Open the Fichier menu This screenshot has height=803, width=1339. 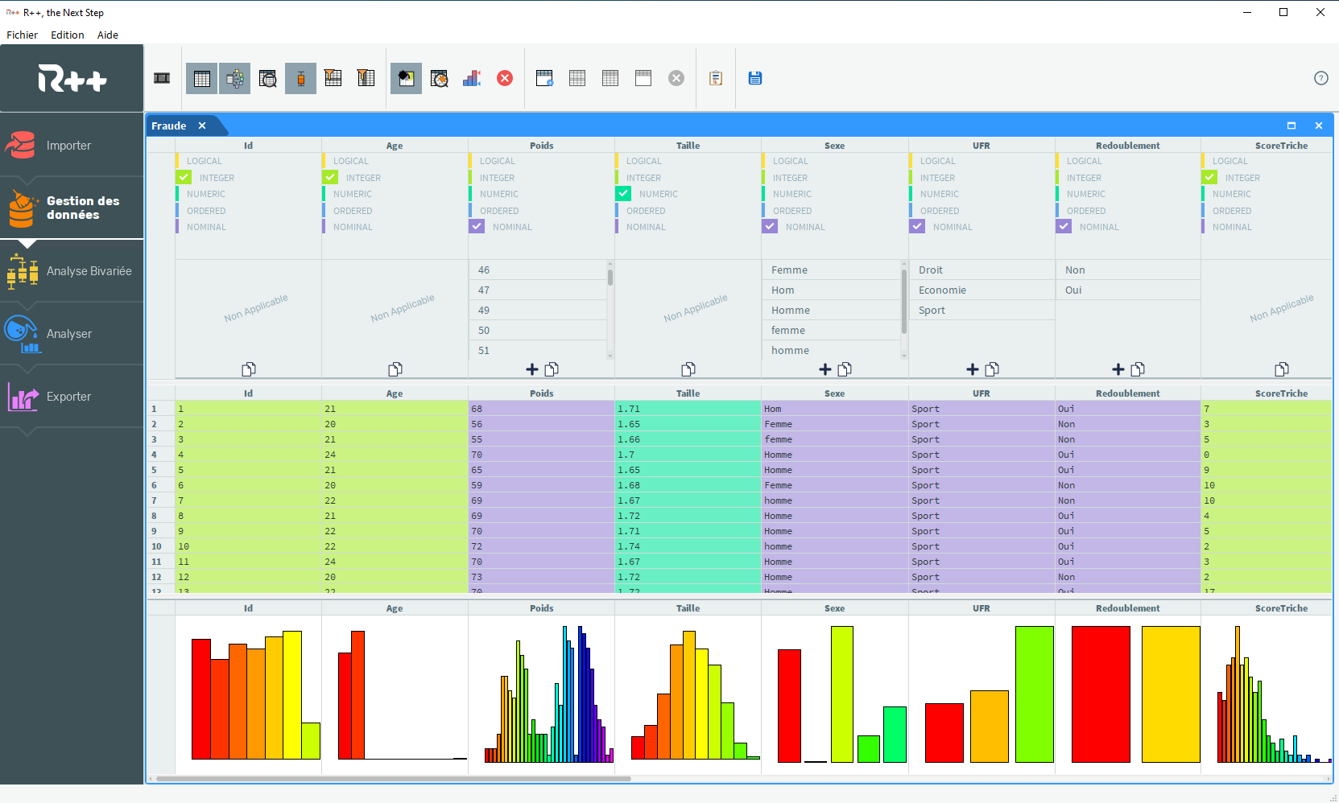coord(22,35)
